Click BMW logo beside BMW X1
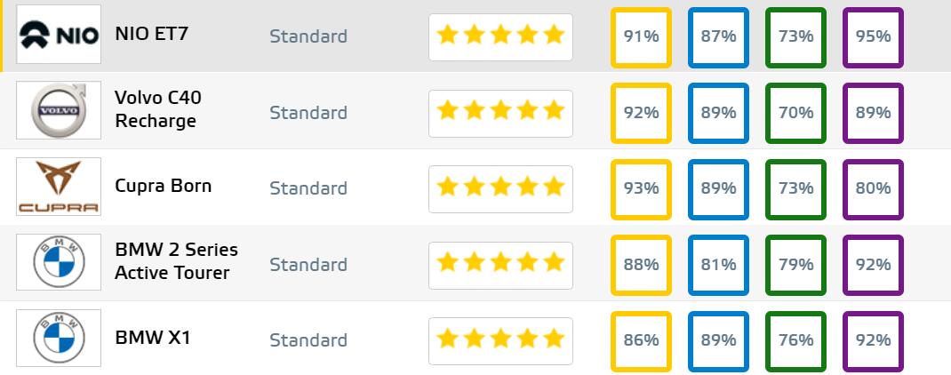Viewport: 951px width, 375px height. click(59, 339)
